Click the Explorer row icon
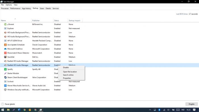 click(x=5, y=28)
